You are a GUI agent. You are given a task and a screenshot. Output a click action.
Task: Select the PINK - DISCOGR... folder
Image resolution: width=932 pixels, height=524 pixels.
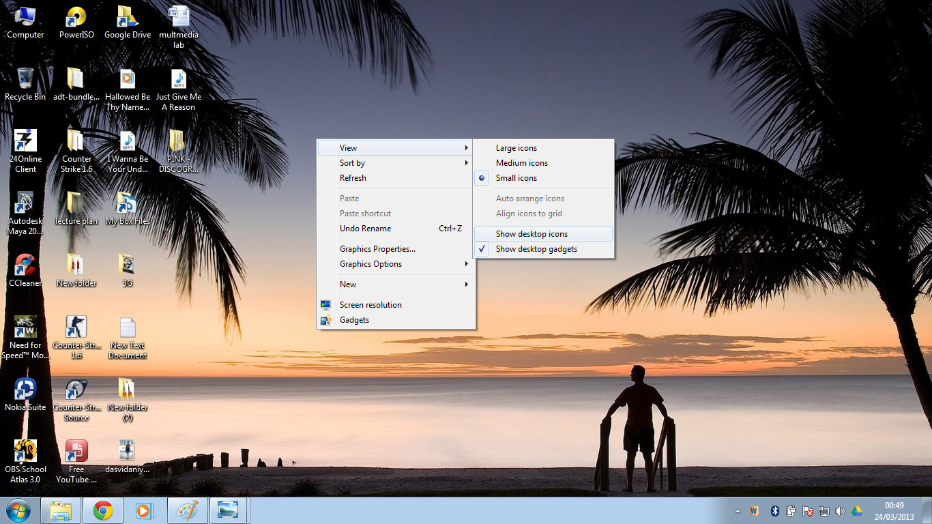click(x=179, y=151)
